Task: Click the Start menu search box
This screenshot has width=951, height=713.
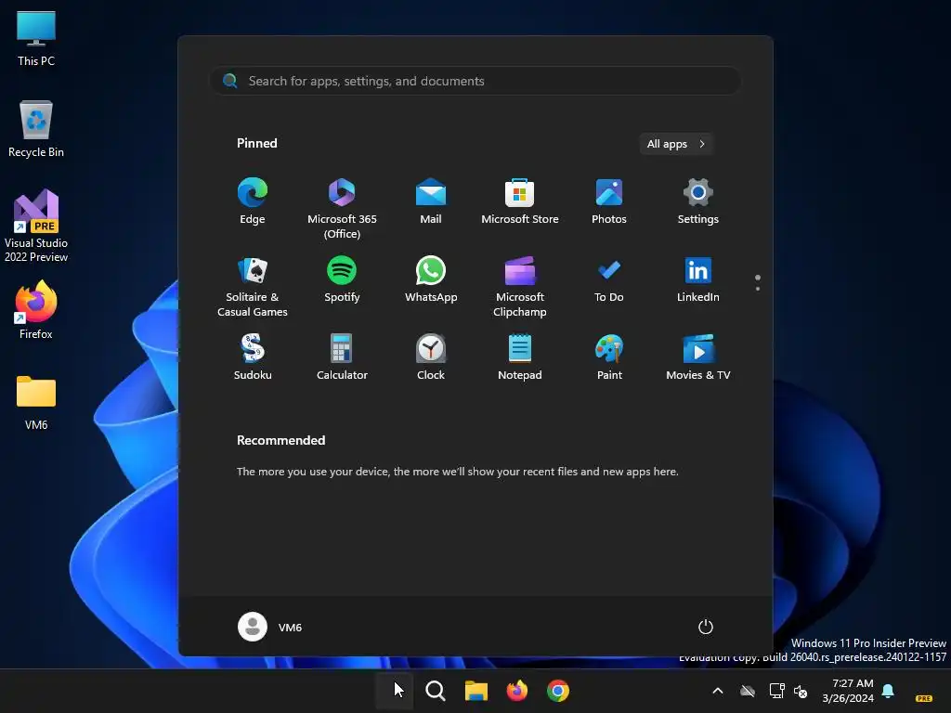Action: (x=475, y=81)
